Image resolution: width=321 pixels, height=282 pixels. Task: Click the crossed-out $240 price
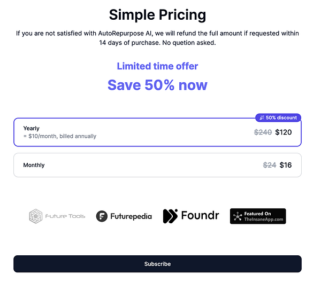point(263,132)
